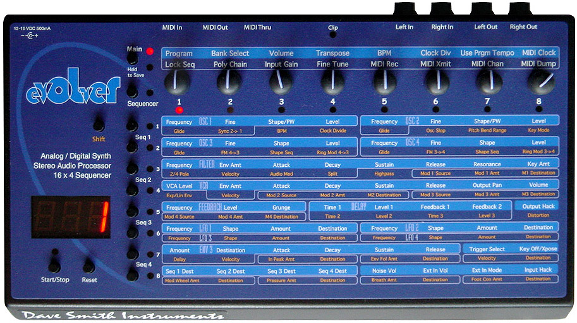This screenshot has height=323, width=577.
Task: Click the red Main LED
Action: [x=150, y=51]
